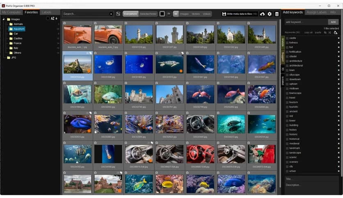343x198 pixels.
Task: Click the database stack icon
Action: (x=277, y=14)
